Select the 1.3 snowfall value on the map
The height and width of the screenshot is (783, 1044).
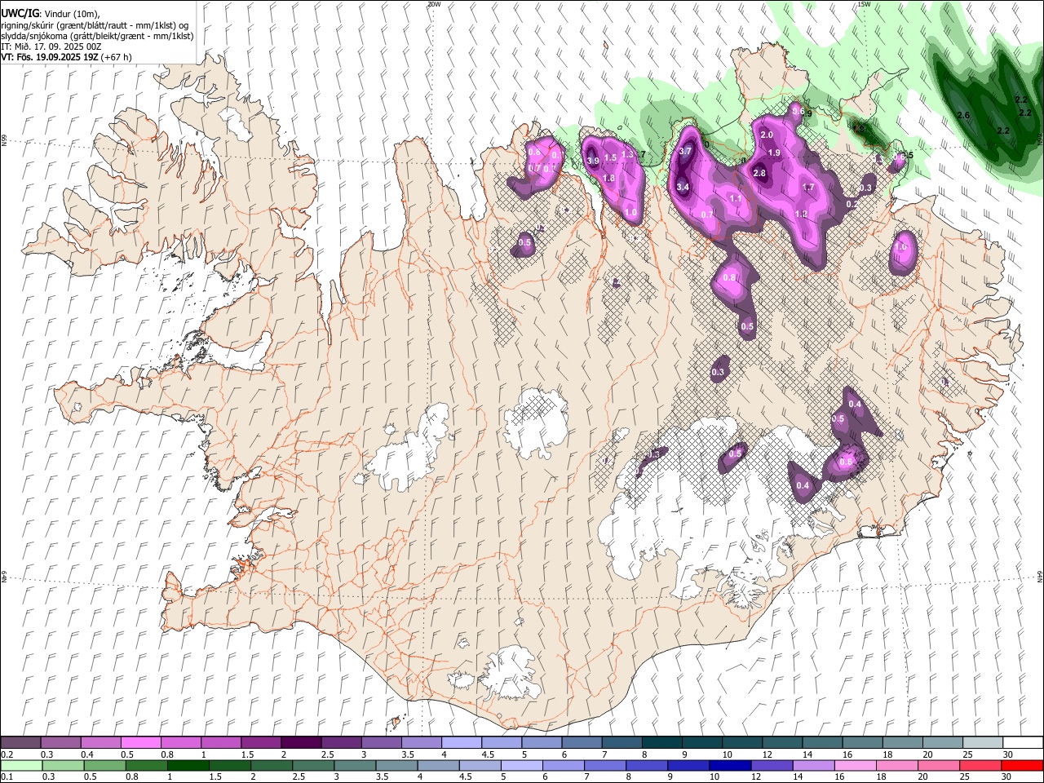(x=627, y=154)
